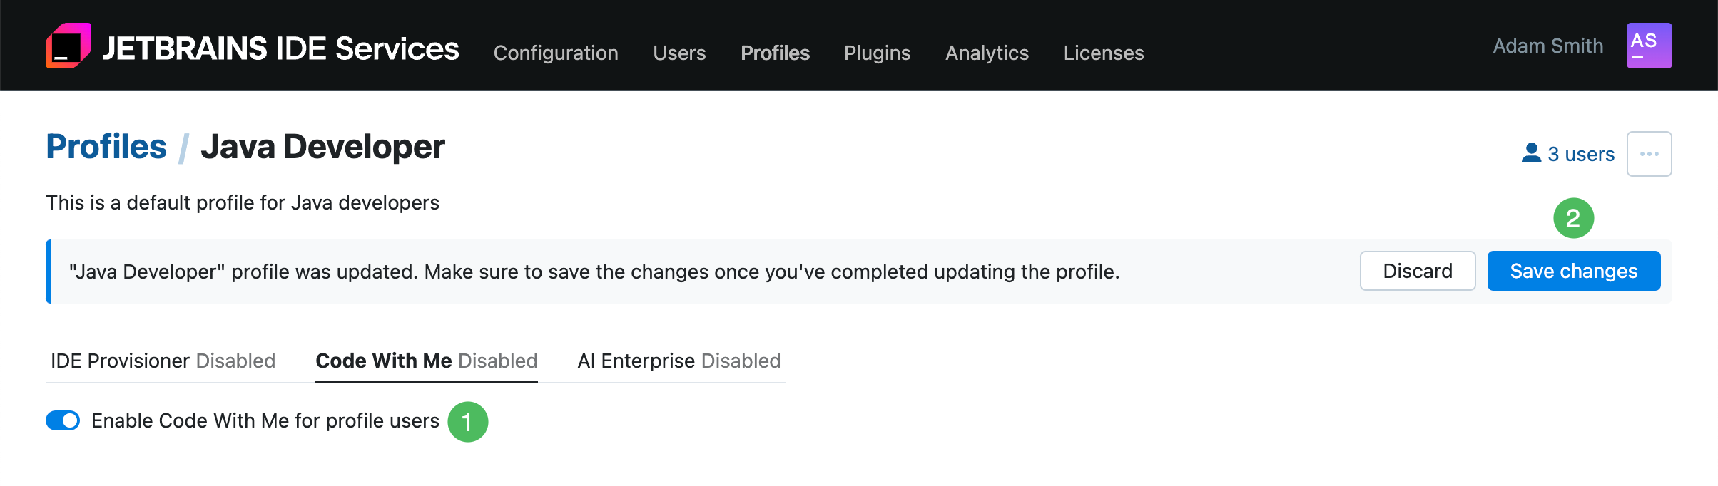Select Profiles in the navigation bar
This screenshot has width=1718, height=486.
click(x=775, y=53)
